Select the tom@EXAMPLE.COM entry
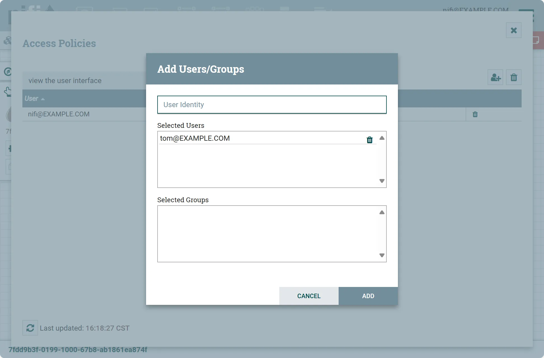 click(195, 138)
